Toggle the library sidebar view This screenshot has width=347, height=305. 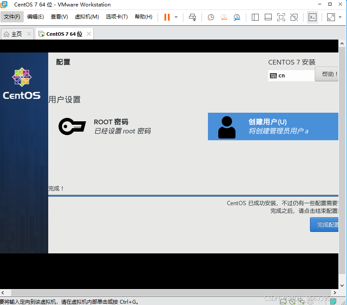click(255, 17)
